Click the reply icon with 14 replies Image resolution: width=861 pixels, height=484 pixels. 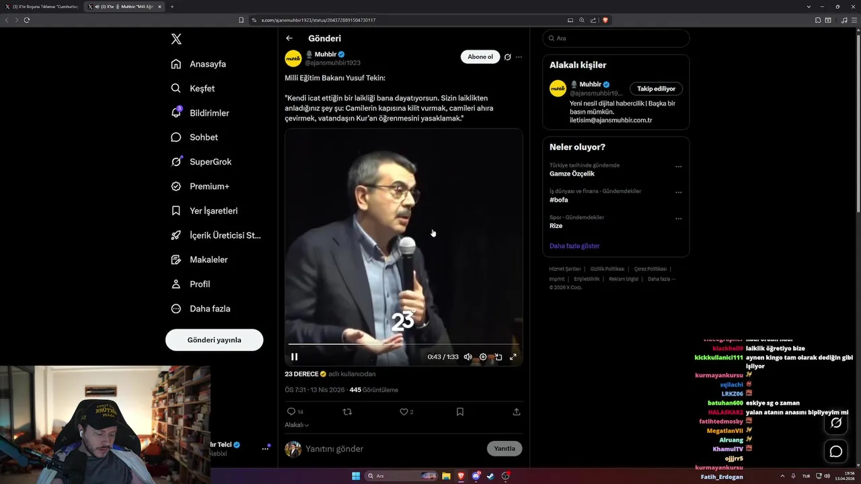[x=295, y=411]
